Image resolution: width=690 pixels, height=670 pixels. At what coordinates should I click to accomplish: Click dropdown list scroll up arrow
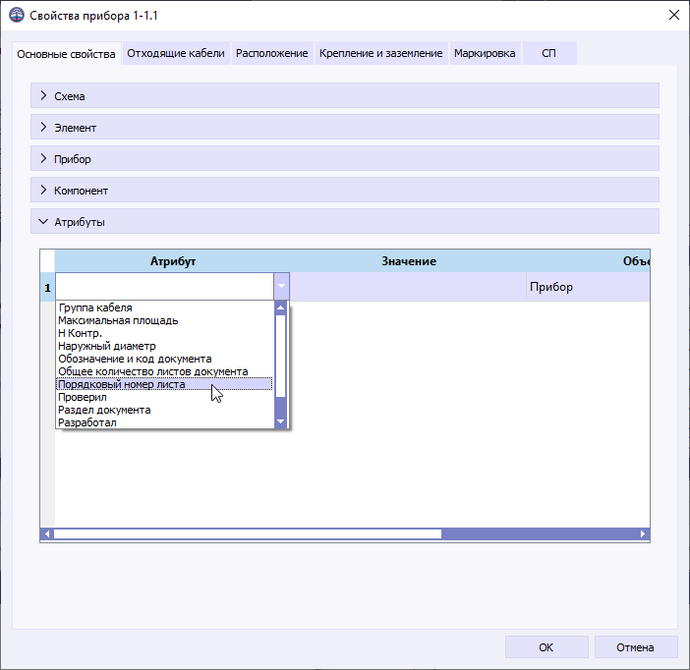click(281, 307)
